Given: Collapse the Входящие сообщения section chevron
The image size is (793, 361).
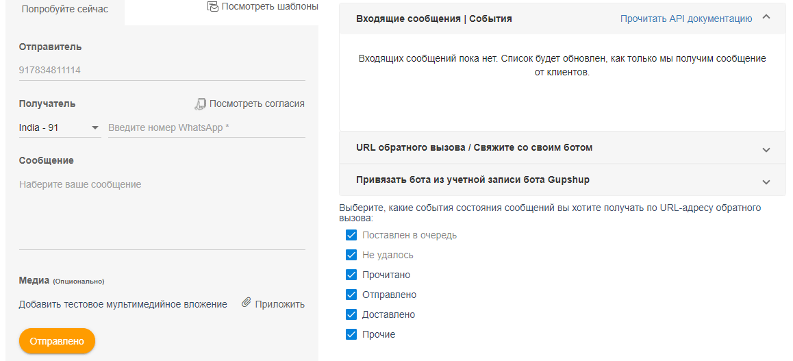Looking at the screenshot, I should (766, 17).
